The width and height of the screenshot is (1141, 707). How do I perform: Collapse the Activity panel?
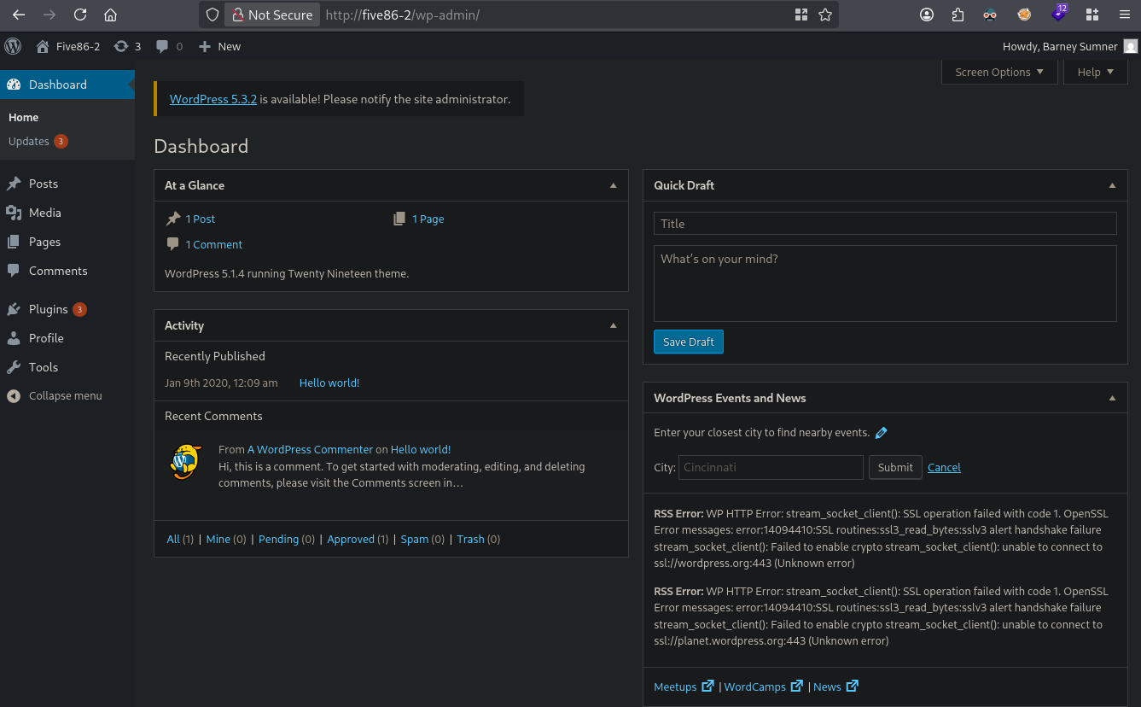click(x=613, y=325)
